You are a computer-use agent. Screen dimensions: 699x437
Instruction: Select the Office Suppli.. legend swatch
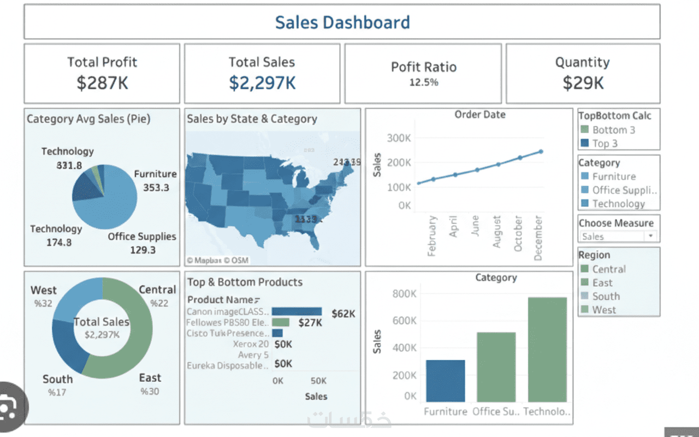pyautogui.click(x=585, y=190)
